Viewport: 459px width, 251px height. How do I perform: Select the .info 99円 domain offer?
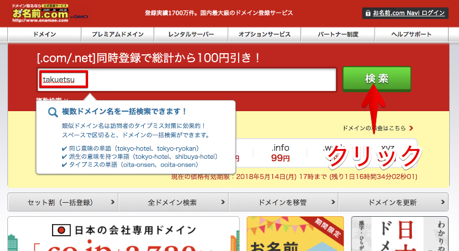tap(280, 153)
